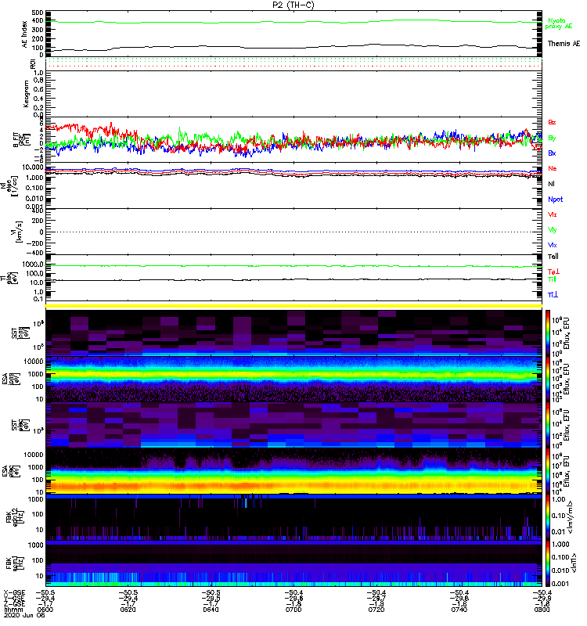This screenshot has width=587, height=626.
Task: Click the red "Ne" legend label
Action: pyautogui.click(x=553, y=168)
